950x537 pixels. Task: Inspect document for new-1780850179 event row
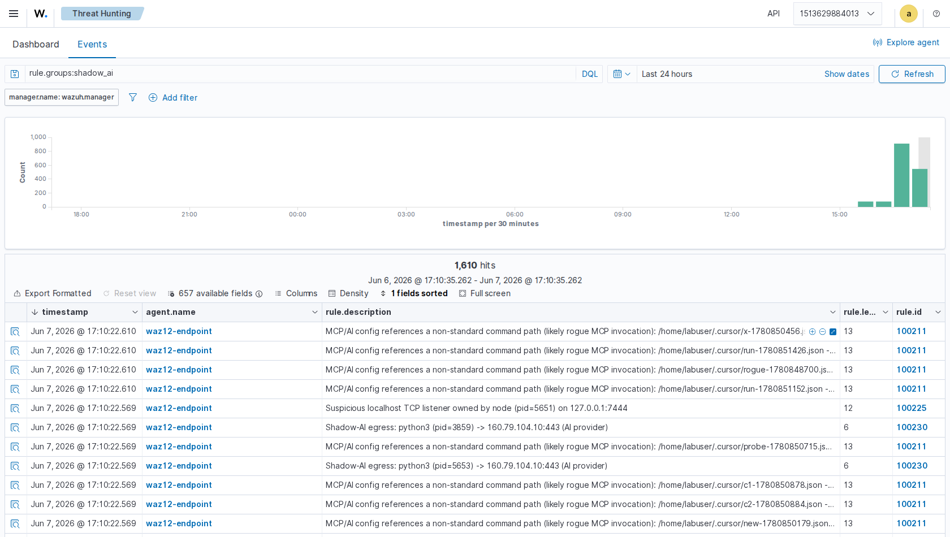click(x=15, y=524)
